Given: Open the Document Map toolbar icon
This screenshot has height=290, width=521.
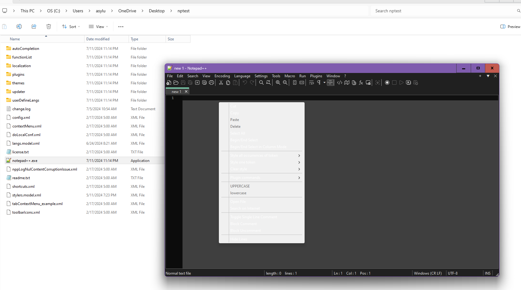Looking at the screenshot, I should pos(347,83).
